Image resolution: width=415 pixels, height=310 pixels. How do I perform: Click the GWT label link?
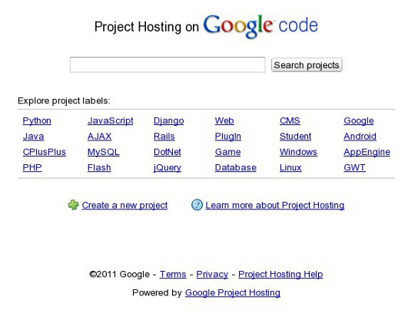[354, 167]
